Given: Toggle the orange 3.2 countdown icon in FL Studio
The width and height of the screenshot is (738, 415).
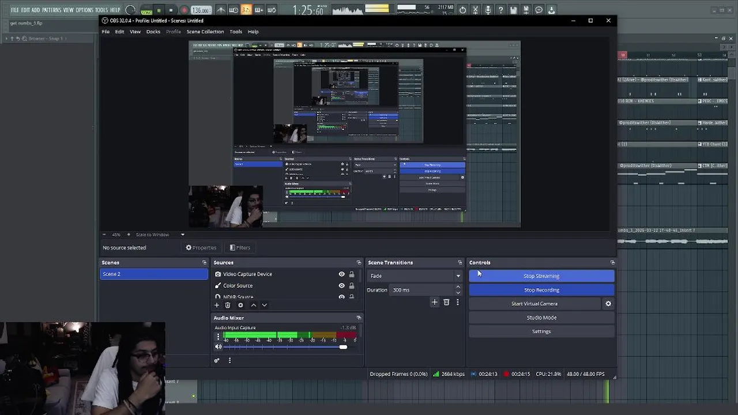Looking at the screenshot, I should coord(246,10).
